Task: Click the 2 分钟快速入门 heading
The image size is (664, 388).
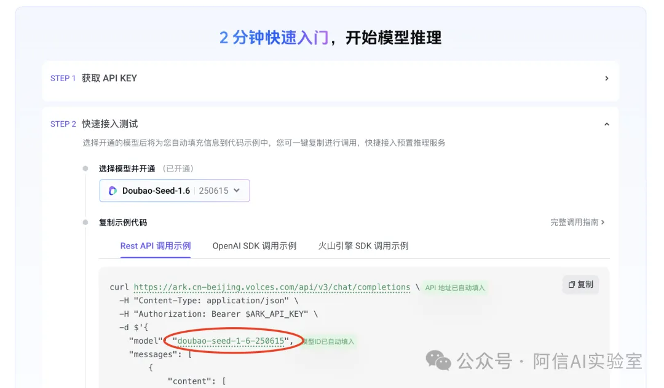Action: pos(274,38)
